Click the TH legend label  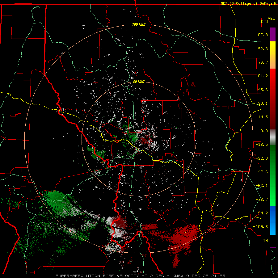(265, 241)
